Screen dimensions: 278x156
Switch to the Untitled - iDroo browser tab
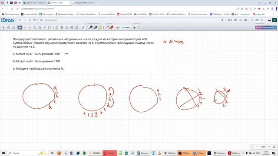tap(59, 3)
